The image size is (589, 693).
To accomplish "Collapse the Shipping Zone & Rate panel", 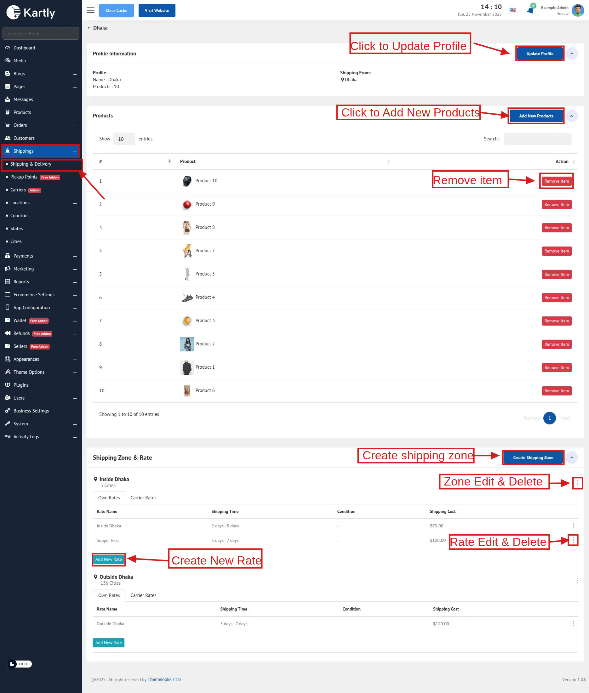I will (571, 457).
